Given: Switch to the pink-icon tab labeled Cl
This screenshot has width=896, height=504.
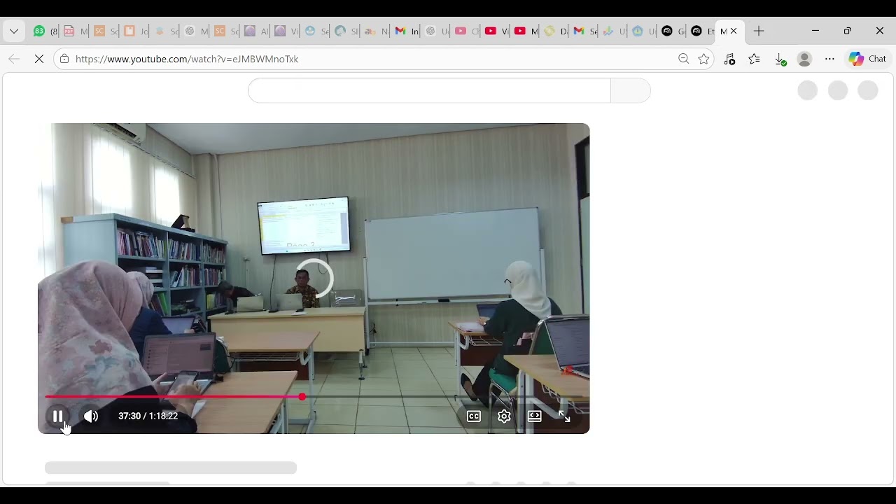Looking at the screenshot, I should (467, 31).
